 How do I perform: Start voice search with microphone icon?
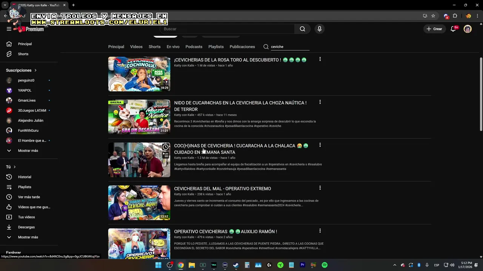click(x=320, y=29)
